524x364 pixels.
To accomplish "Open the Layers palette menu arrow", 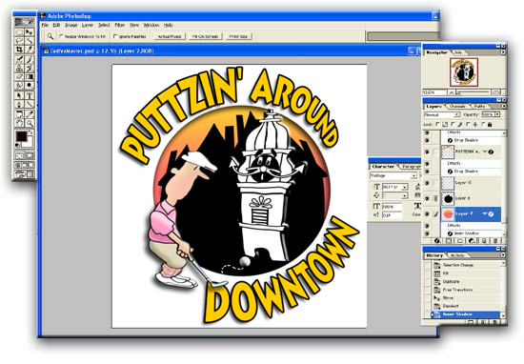I will (504, 107).
